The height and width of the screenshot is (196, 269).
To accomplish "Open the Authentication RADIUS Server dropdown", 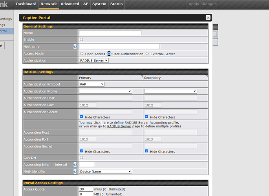I will click(93, 60).
